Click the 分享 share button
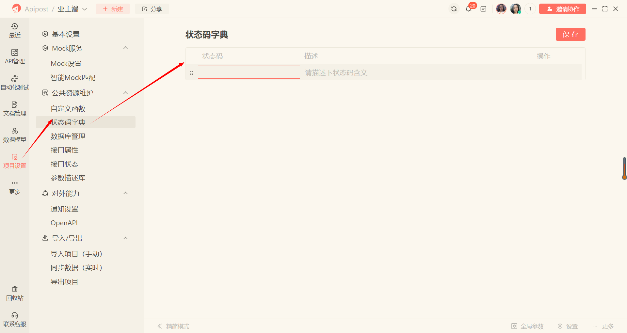 pyautogui.click(x=152, y=9)
